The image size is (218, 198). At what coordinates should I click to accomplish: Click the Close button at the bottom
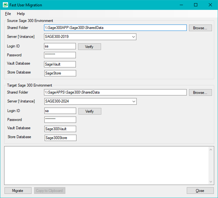click(x=200, y=191)
